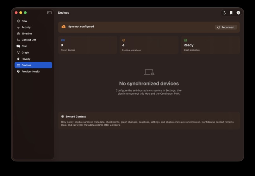Click the Reconnect button

click(x=226, y=27)
